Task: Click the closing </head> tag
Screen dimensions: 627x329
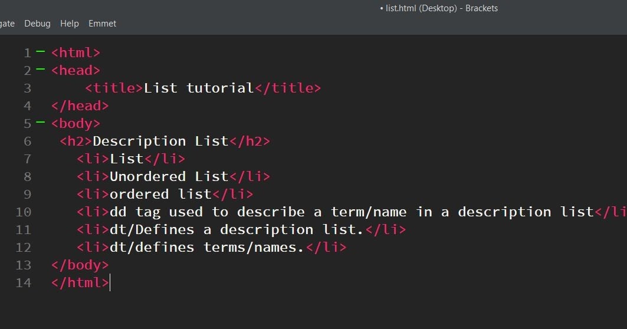Action: point(80,106)
